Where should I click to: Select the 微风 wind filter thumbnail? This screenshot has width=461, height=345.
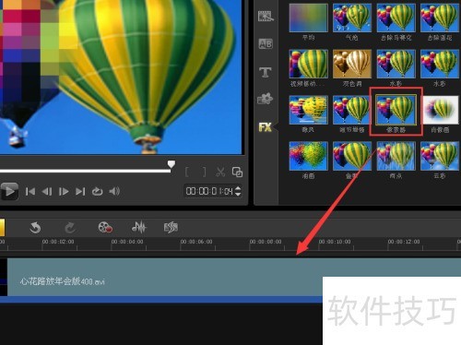pos(308,110)
